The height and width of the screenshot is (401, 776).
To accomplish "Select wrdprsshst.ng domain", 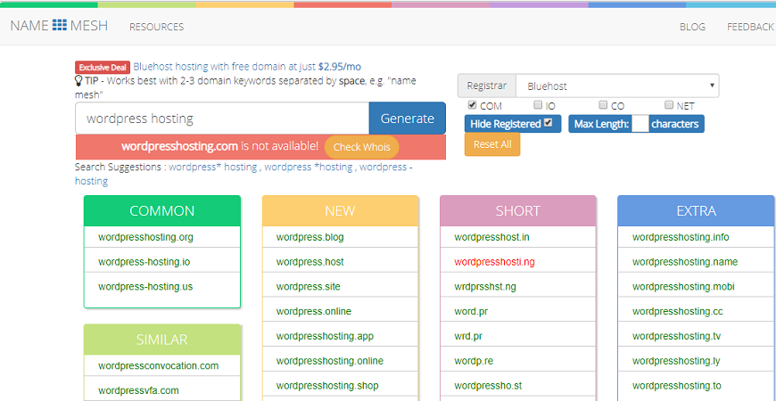I will click(x=484, y=287).
